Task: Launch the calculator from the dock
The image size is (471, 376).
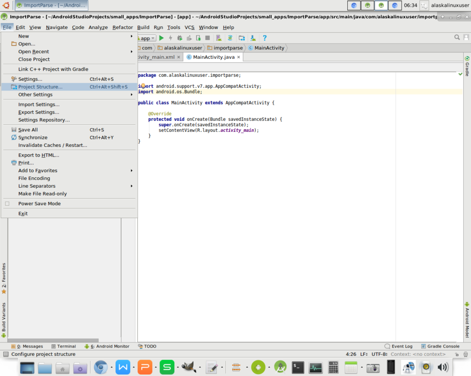Action: tap(333, 367)
